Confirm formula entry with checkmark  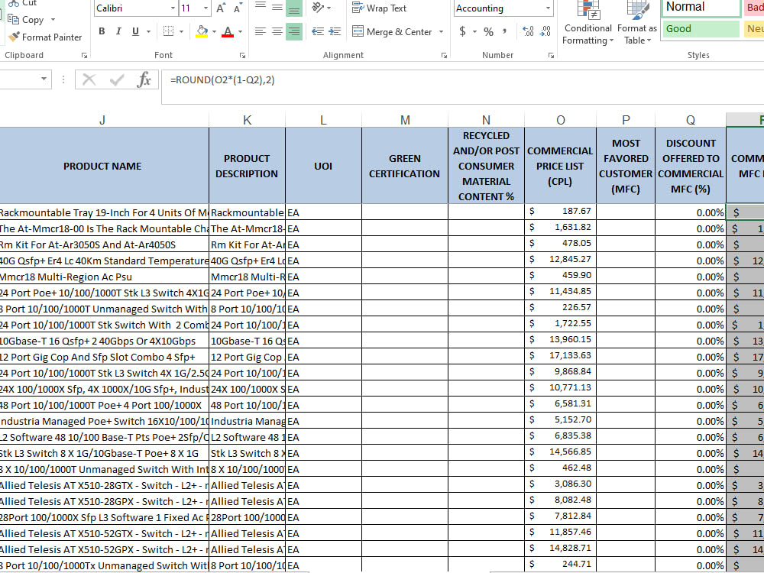[x=116, y=79]
